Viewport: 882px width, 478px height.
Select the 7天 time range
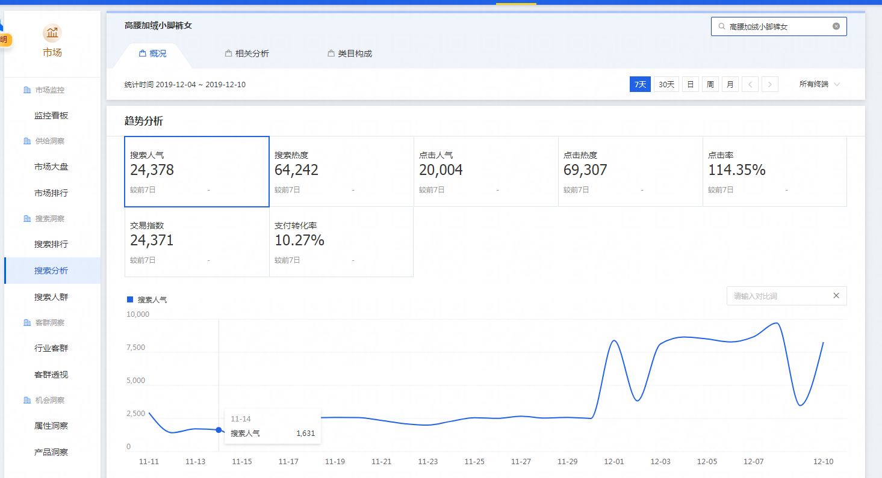click(640, 85)
